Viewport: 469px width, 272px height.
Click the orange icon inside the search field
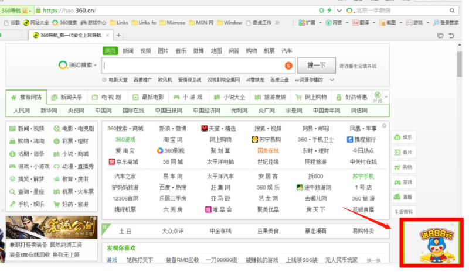tap(288, 66)
